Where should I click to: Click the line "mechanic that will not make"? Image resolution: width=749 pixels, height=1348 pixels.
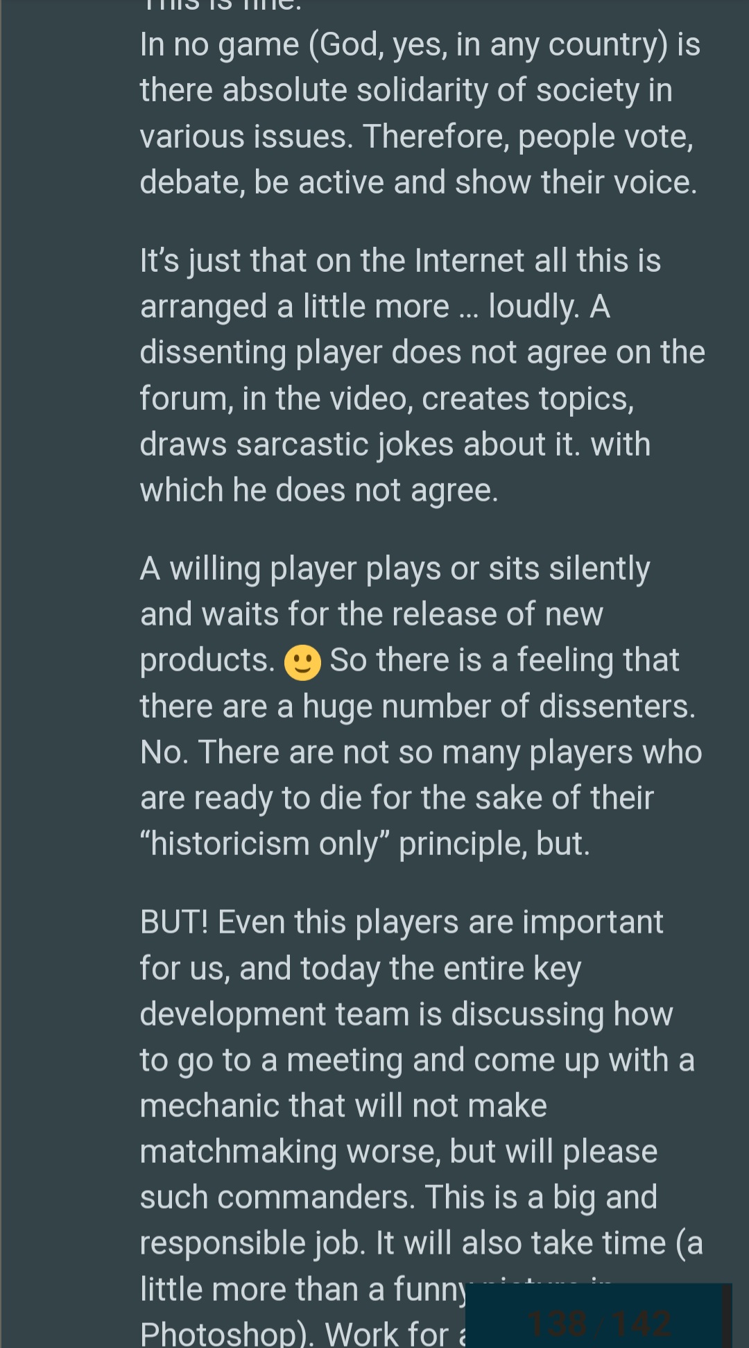tap(343, 1106)
